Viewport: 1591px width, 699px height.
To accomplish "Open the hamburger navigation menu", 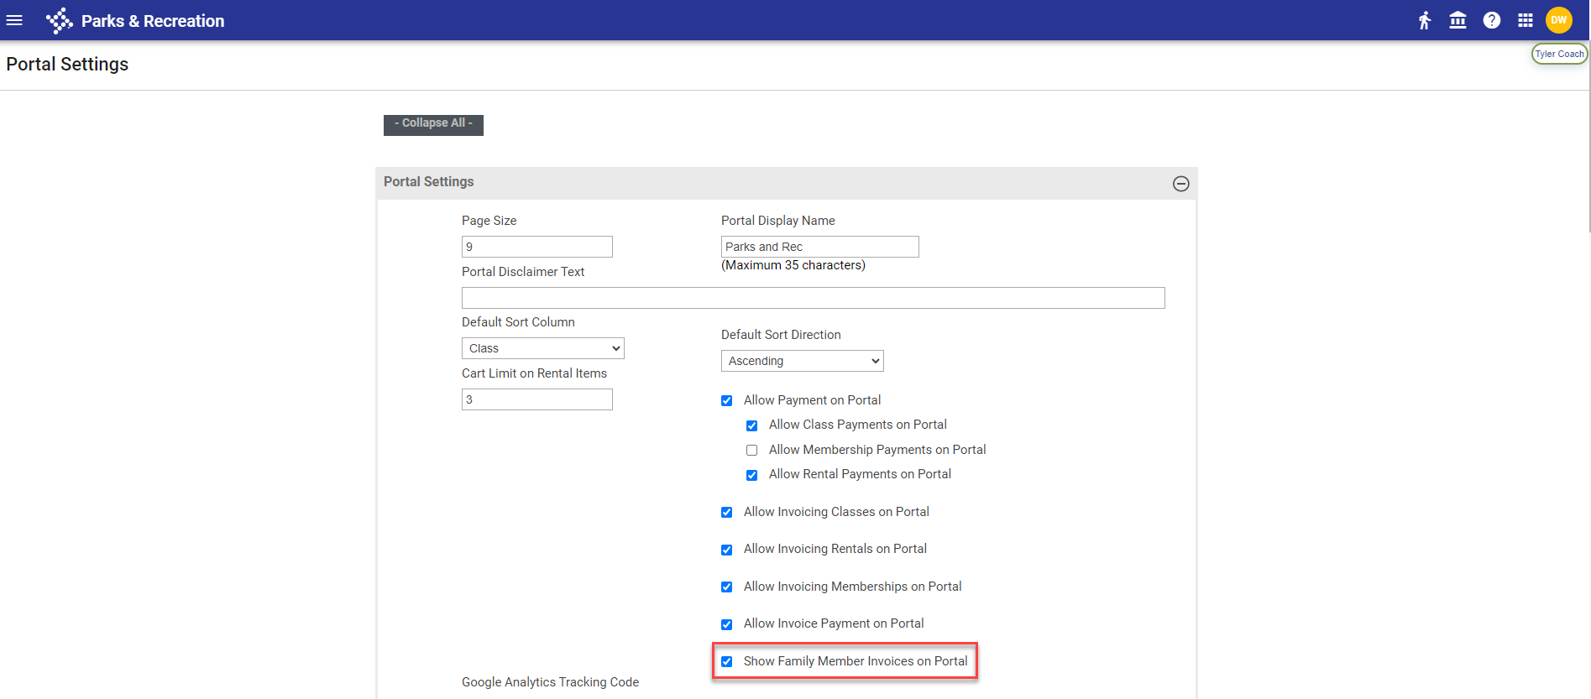I will pyautogui.click(x=14, y=20).
